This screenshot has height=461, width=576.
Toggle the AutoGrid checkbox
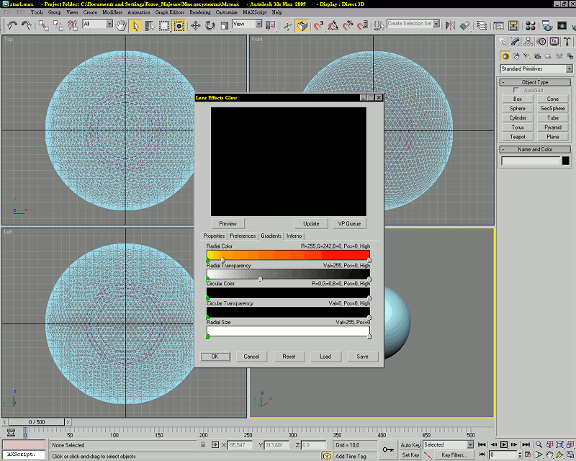(516, 90)
